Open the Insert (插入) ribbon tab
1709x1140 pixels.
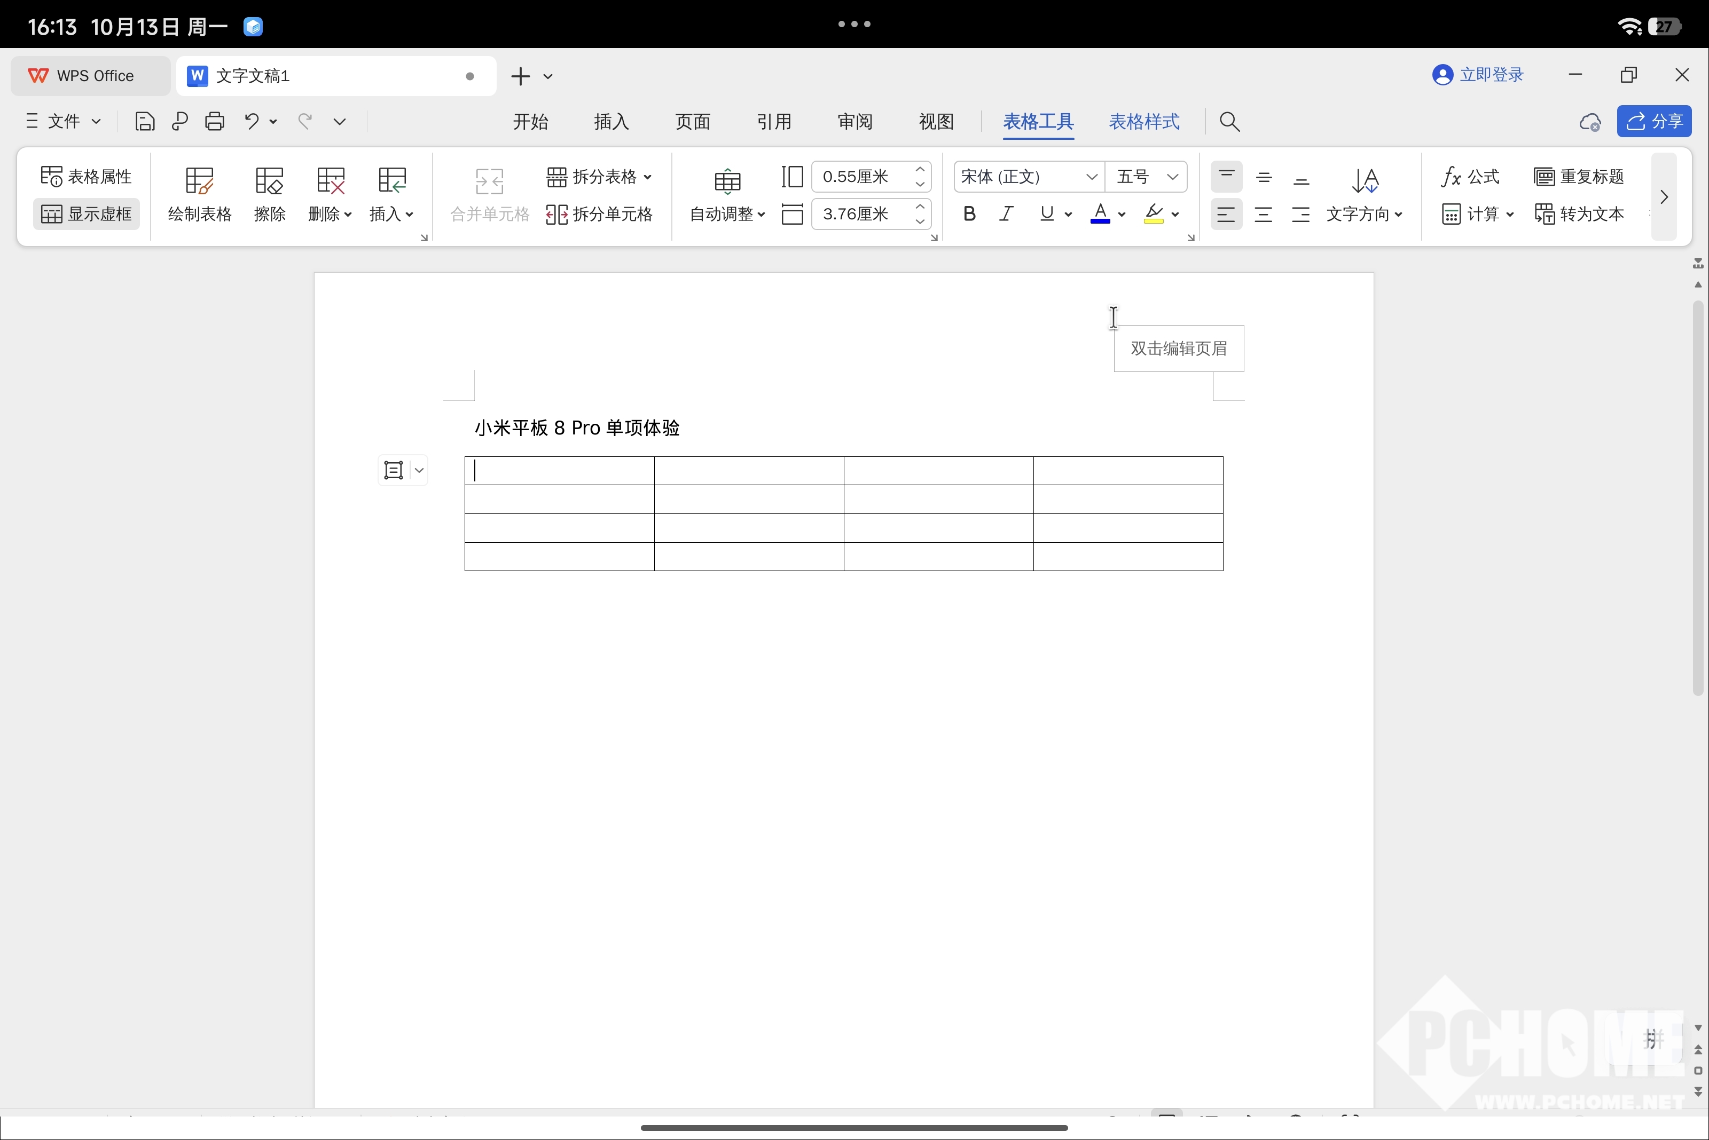coord(611,121)
